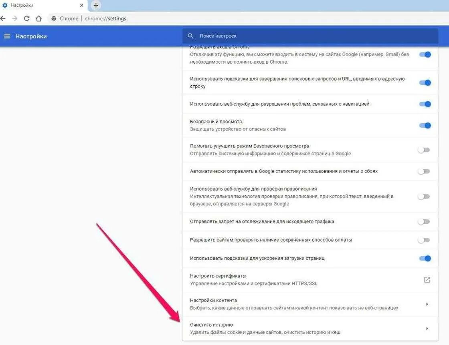Expand Настройки контента arrow
449x345 pixels.
(427, 304)
